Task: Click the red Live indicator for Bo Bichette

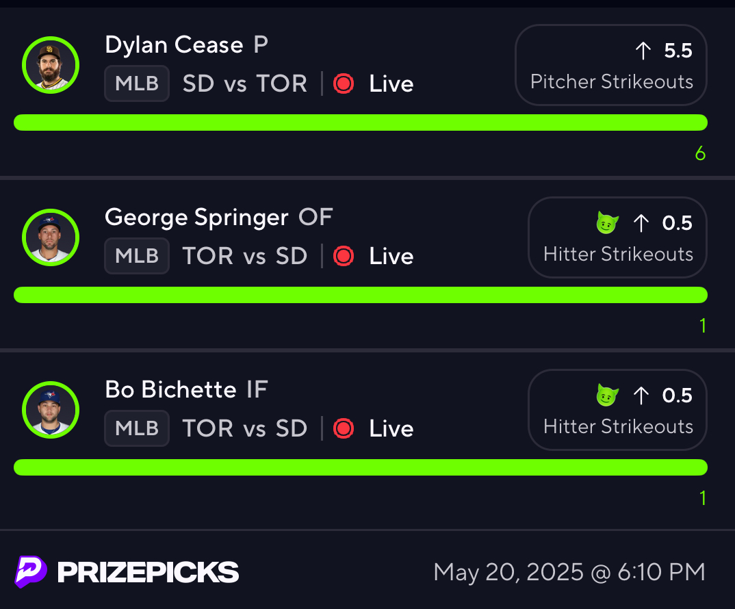Action: [343, 429]
